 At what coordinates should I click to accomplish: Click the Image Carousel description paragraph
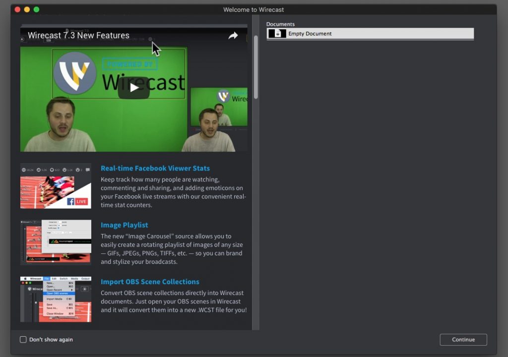(x=172, y=249)
